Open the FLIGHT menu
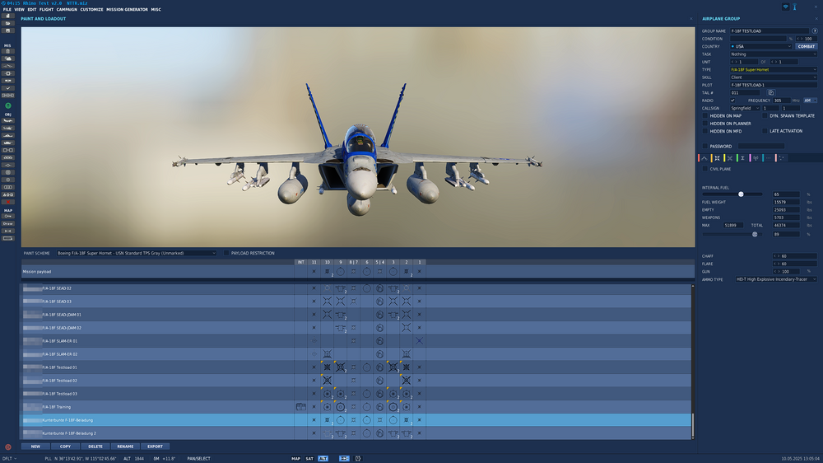 pos(46,9)
